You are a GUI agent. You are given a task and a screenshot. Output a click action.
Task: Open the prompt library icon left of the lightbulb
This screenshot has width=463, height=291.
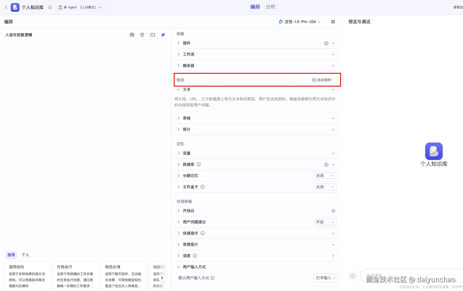[x=132, y=35]
